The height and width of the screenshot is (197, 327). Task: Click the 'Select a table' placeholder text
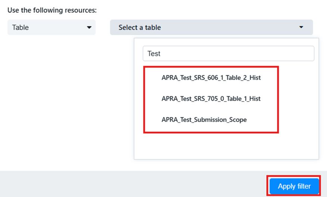click(140, 28)
